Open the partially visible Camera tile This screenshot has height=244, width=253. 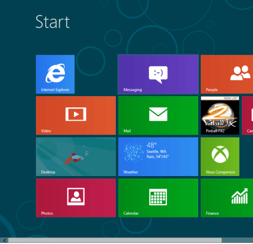coord(248,115)
